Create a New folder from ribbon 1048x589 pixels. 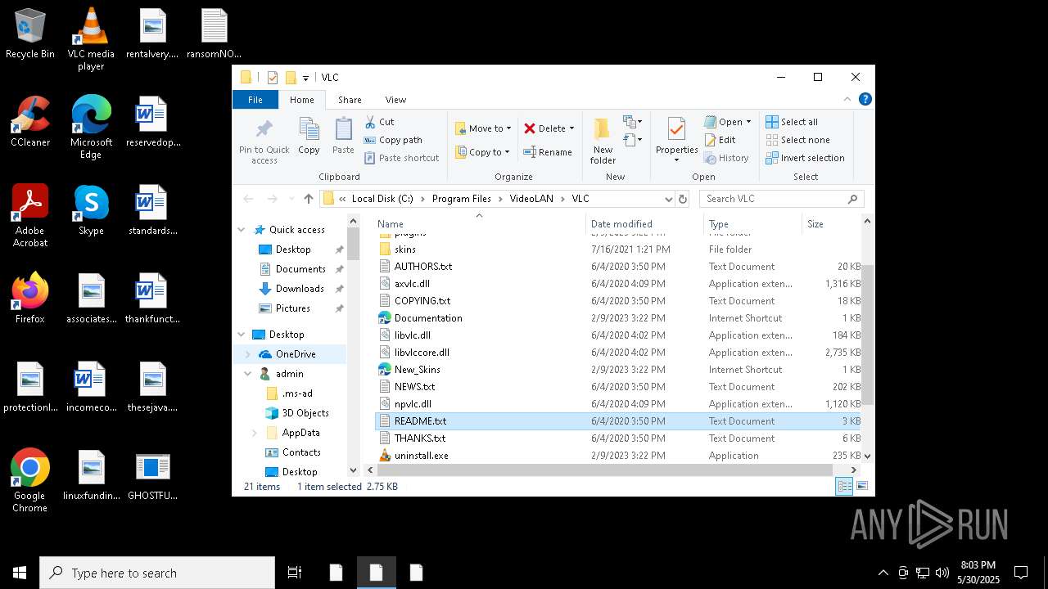click(x=603, y=141)
